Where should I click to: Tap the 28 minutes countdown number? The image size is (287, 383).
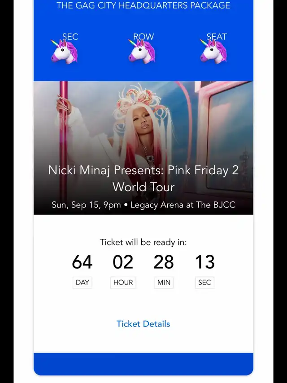coord(164,262)
